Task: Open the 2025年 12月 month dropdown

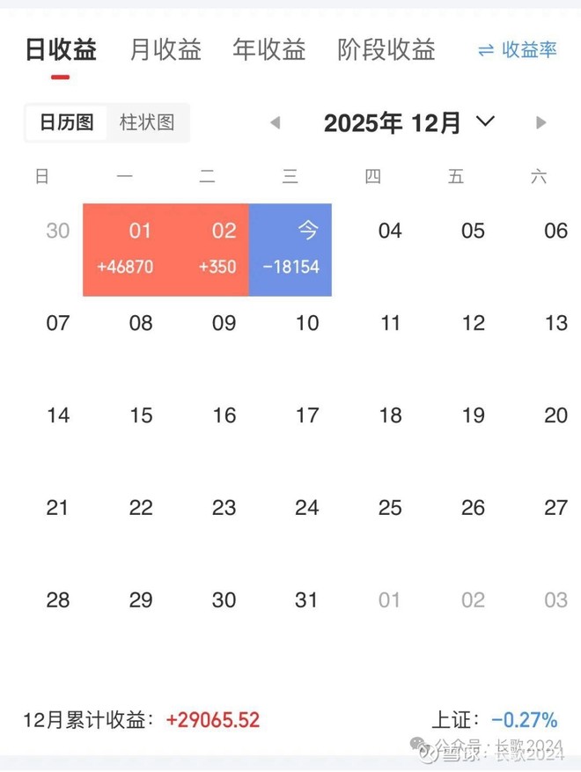Action: (409, 123)
